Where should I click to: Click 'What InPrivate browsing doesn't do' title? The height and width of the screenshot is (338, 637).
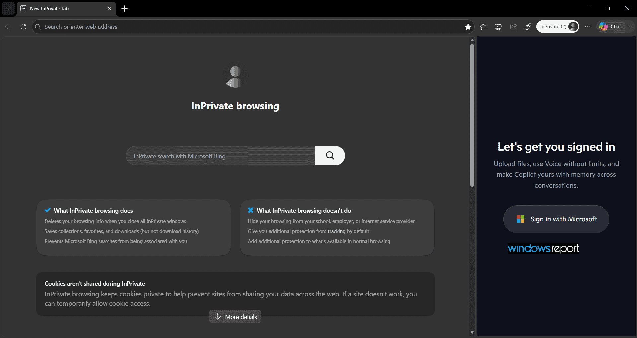[304, 211]
